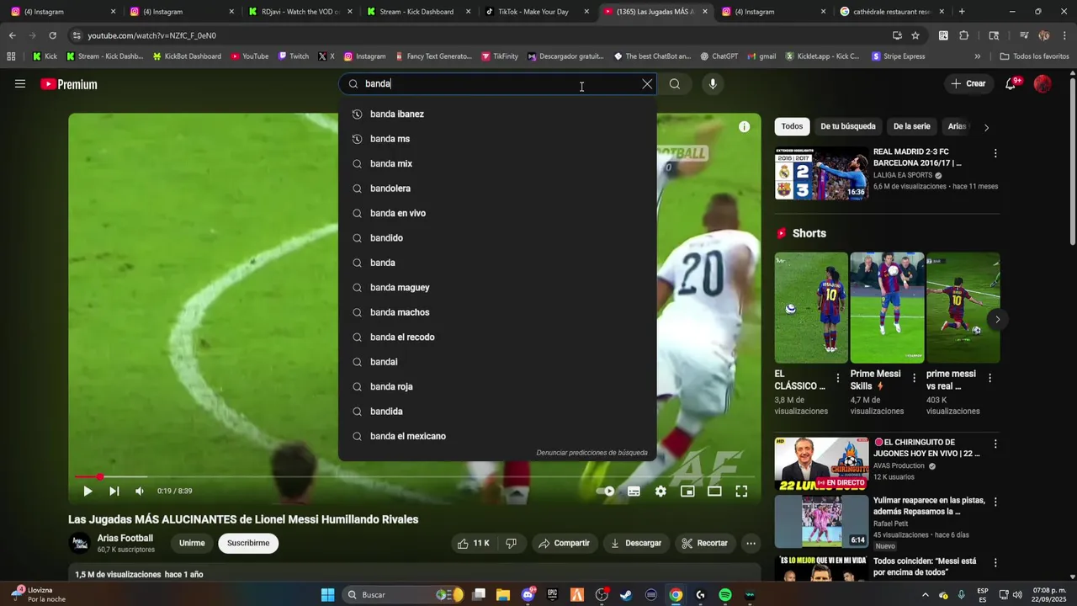Go to YouTube Premium home logo
The height and width of the screenshot is (606, 1077).
pyautogui.click(x=69, y=84)
